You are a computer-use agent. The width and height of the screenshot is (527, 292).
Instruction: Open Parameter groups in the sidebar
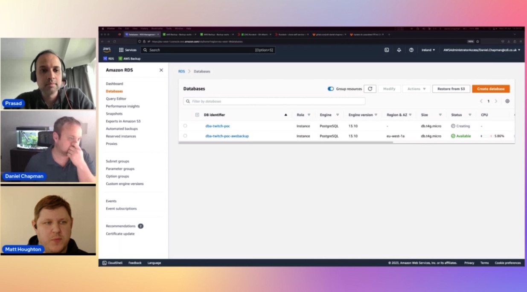point(120,169)
